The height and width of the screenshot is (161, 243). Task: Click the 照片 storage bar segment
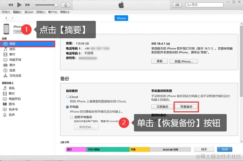click(76, 150)
